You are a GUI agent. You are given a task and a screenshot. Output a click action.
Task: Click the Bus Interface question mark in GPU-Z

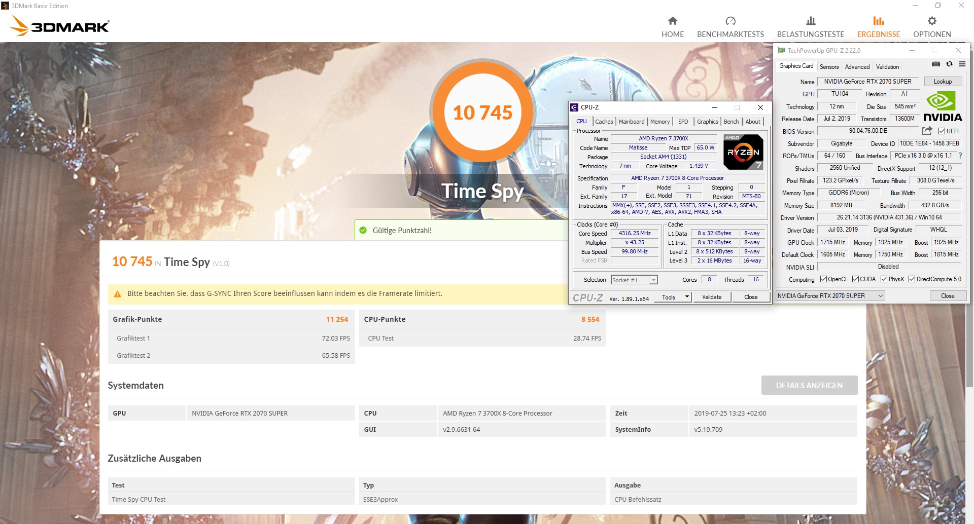pyautogui.click(x=960, y=156)
